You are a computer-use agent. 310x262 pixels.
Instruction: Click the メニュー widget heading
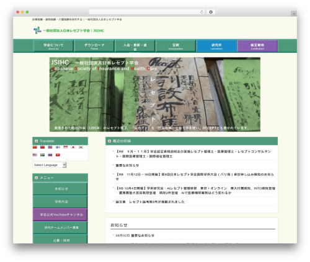pyautogui.click(x=60, y=178)
